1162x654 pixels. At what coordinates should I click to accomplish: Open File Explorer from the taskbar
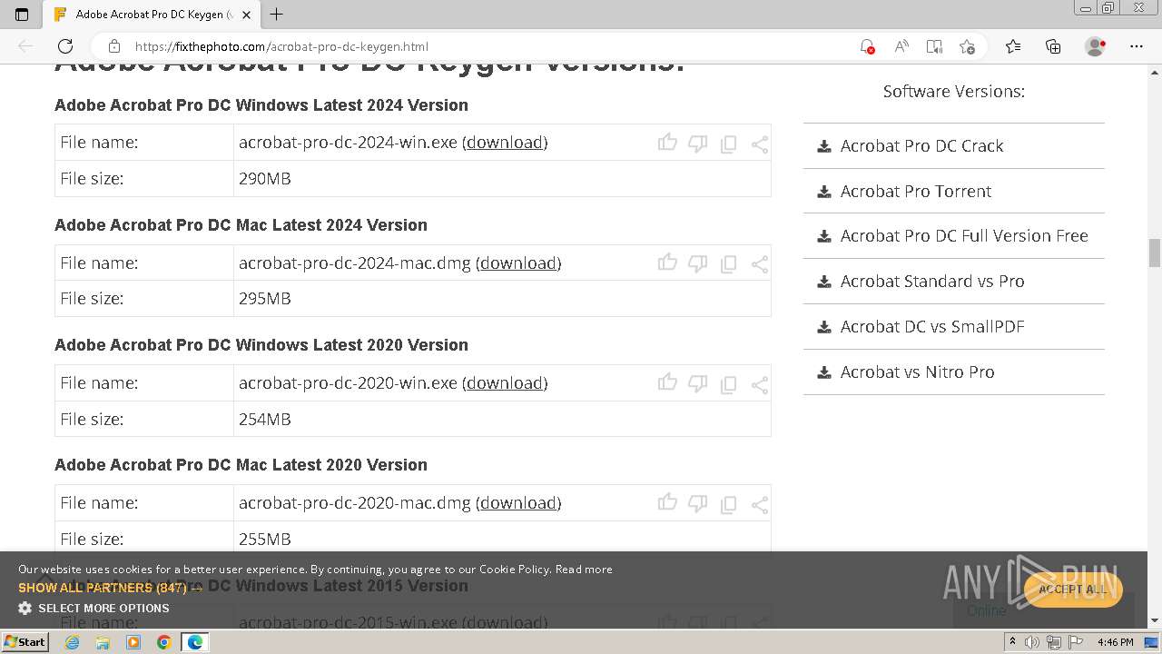103,642
